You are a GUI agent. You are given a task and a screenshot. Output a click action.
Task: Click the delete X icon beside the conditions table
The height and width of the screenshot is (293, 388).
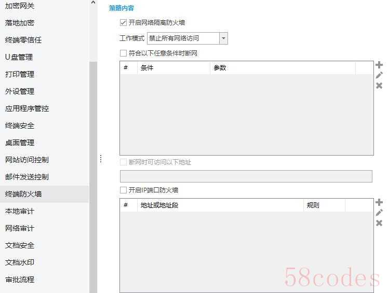click(x=379, y=86)
